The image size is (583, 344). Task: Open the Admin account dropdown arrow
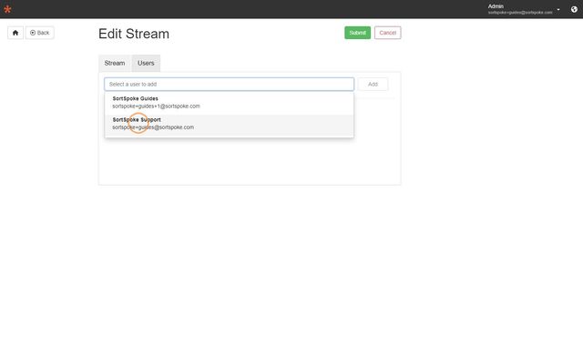(x=558, y=10)
